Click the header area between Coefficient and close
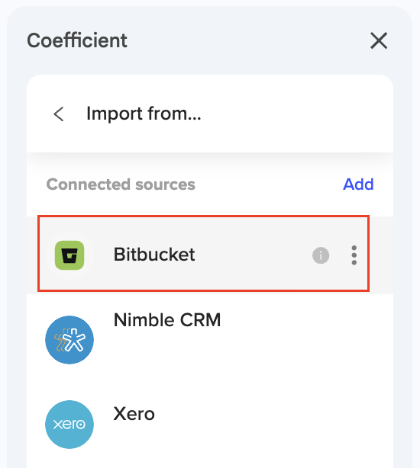The width and height of the screenshot is (420, 468). pyautogui.click(x=248, y=40)
